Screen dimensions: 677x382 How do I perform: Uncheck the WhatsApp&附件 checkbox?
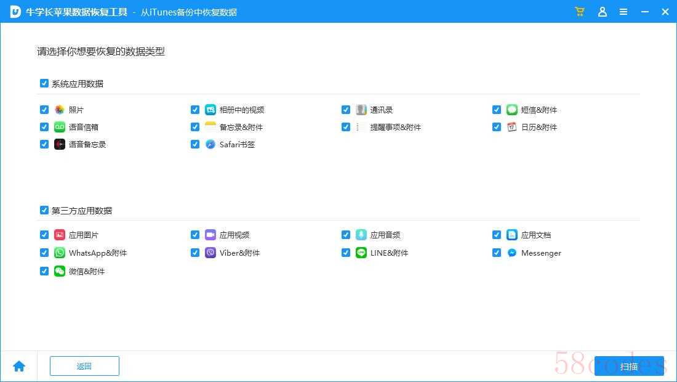44,253
